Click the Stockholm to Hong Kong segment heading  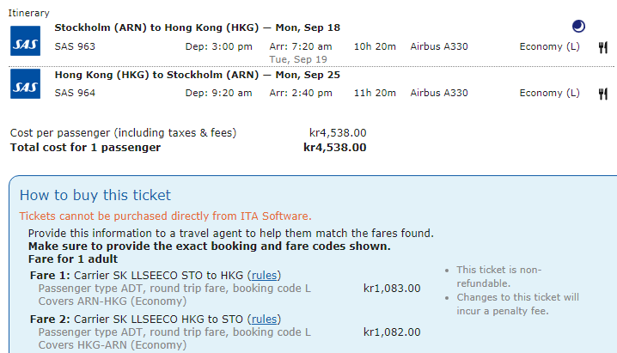(x=197, y=27)
